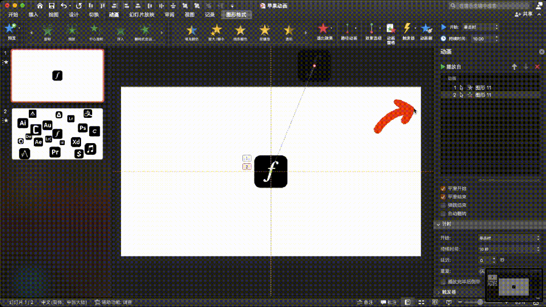546x307 pixels.
Task: Open the 插入 ribbon tab
Action: pyautogui.click(x=33, y=15)
